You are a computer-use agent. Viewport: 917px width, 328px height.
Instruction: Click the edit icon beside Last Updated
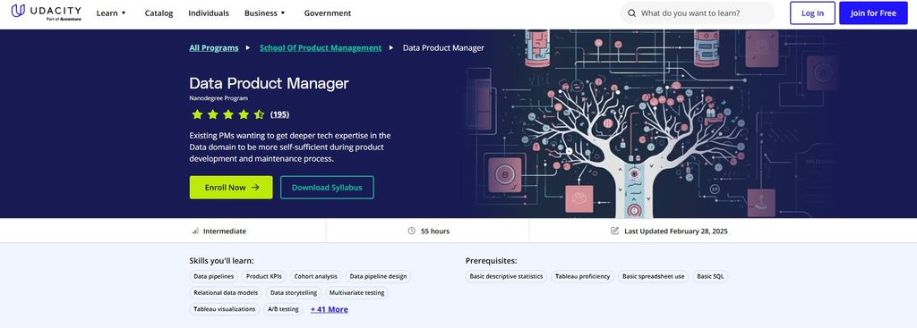(x=614, y=231)
